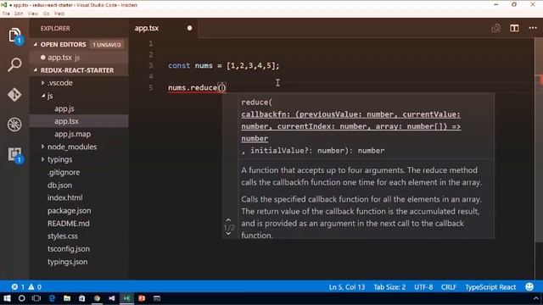Open the View menu
The height and width of the screenshot is (305, 543).
33,14
